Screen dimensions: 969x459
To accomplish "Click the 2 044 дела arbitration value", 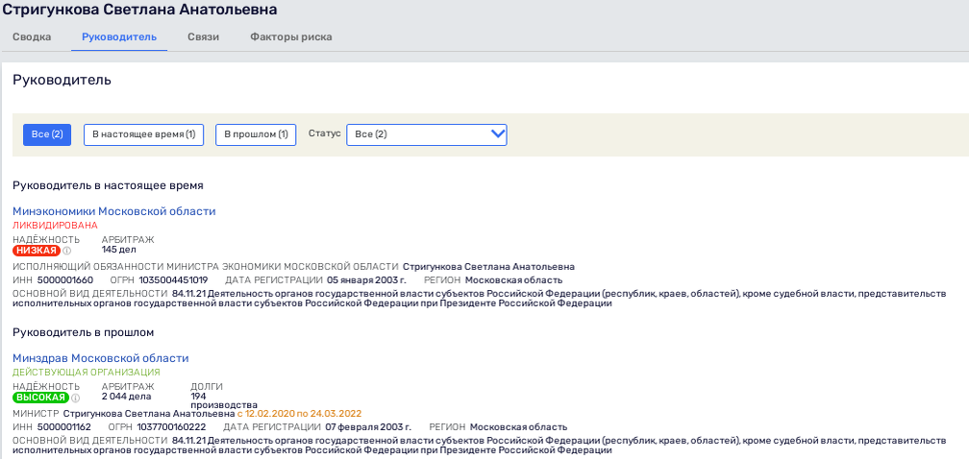I will (x=126, y=396).
